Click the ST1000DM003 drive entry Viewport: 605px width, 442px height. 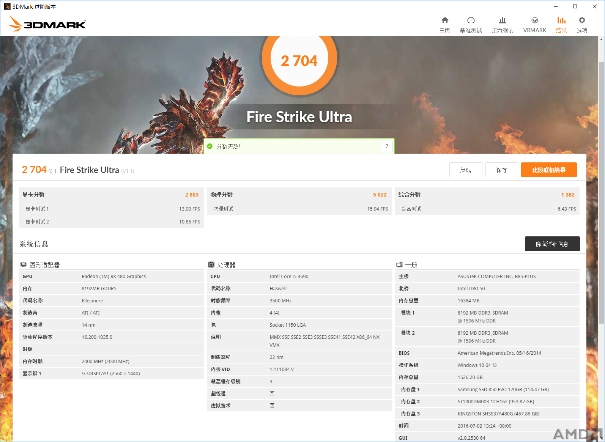496,401
